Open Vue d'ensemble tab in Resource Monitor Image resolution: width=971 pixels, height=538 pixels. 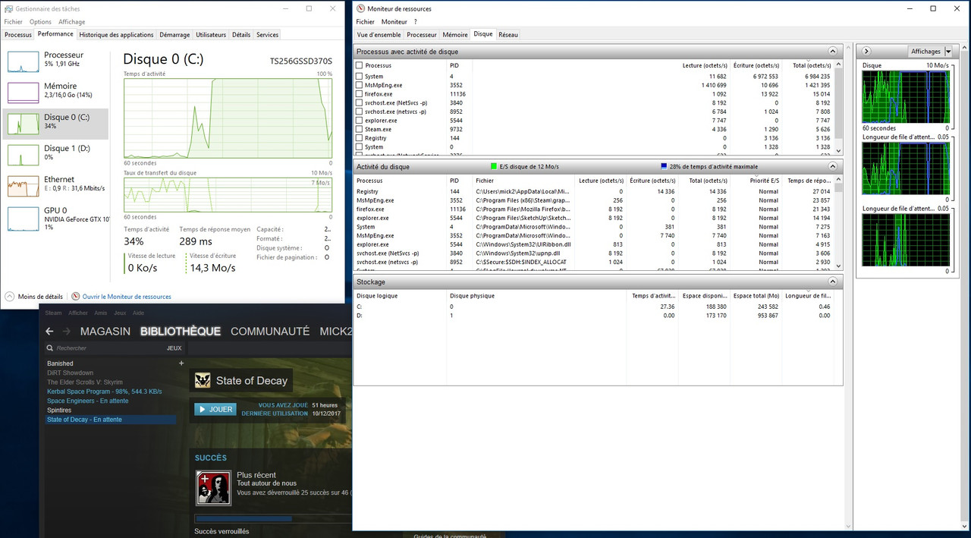click(x=379, y=35)
